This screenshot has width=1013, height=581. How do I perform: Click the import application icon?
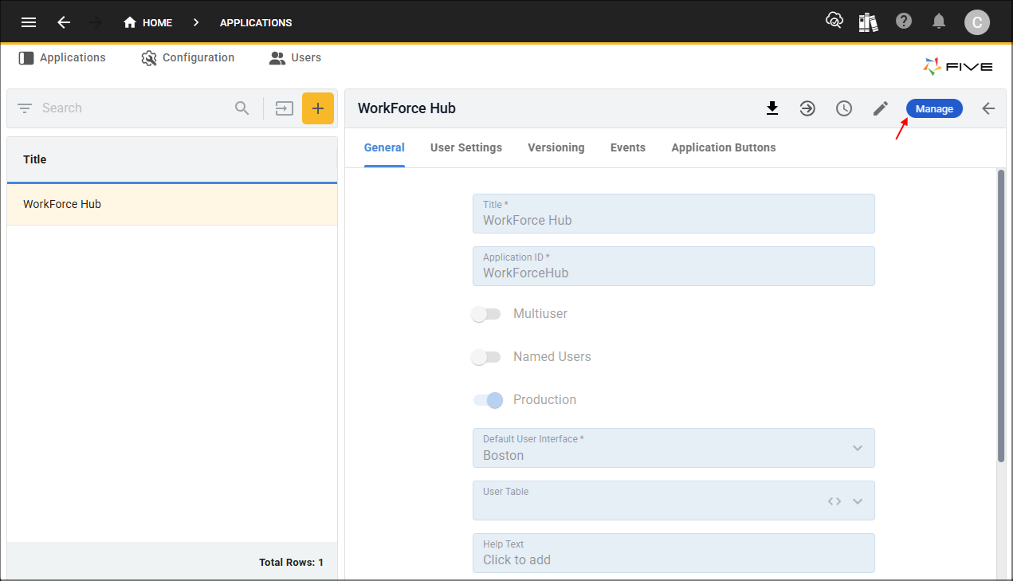[285, 108]
